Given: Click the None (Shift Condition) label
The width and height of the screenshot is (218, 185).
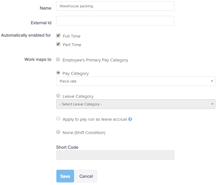Looking at the screenshot, I should 84,133.
